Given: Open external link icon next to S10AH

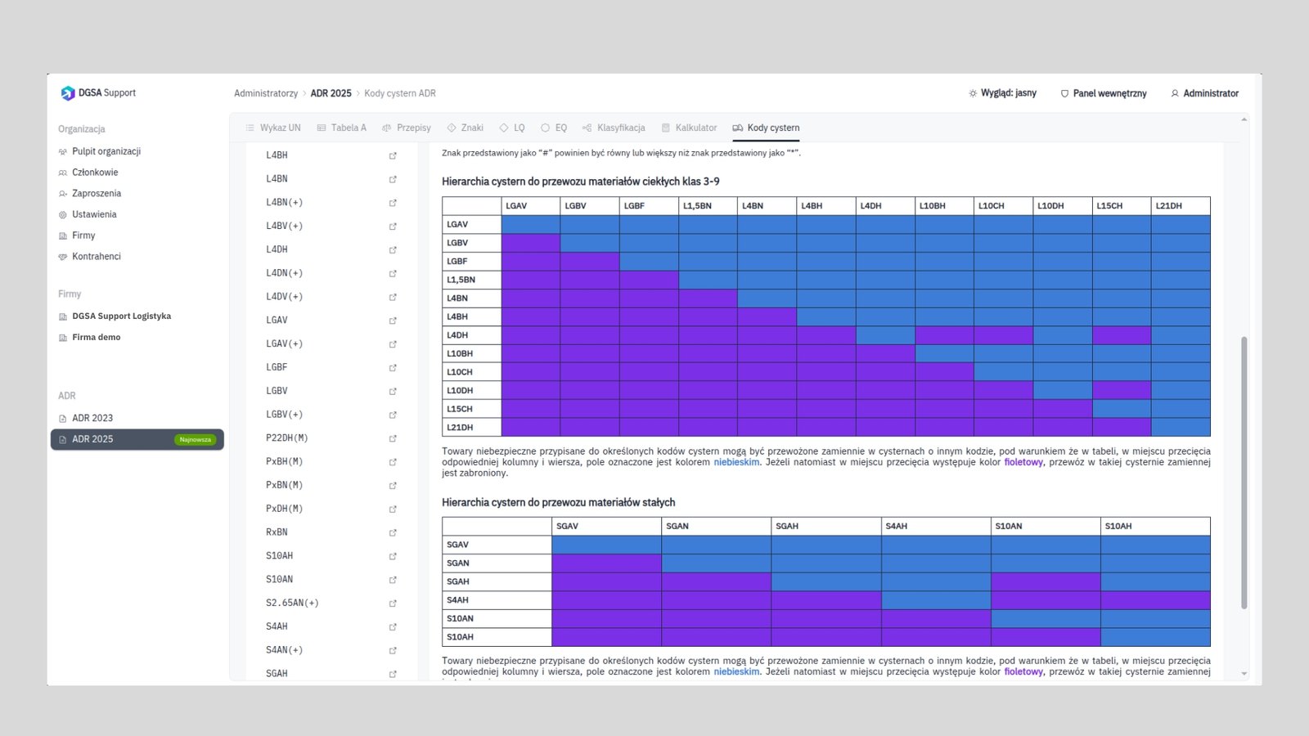Looking at the screenshot, I should pos(393,556).
